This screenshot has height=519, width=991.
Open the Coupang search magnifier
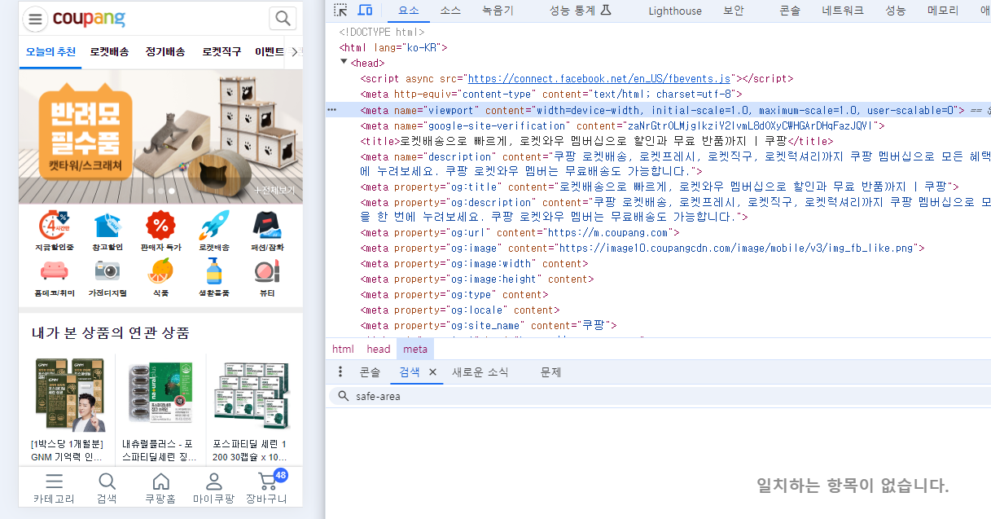pyautogui.click(x=283, y=19)
